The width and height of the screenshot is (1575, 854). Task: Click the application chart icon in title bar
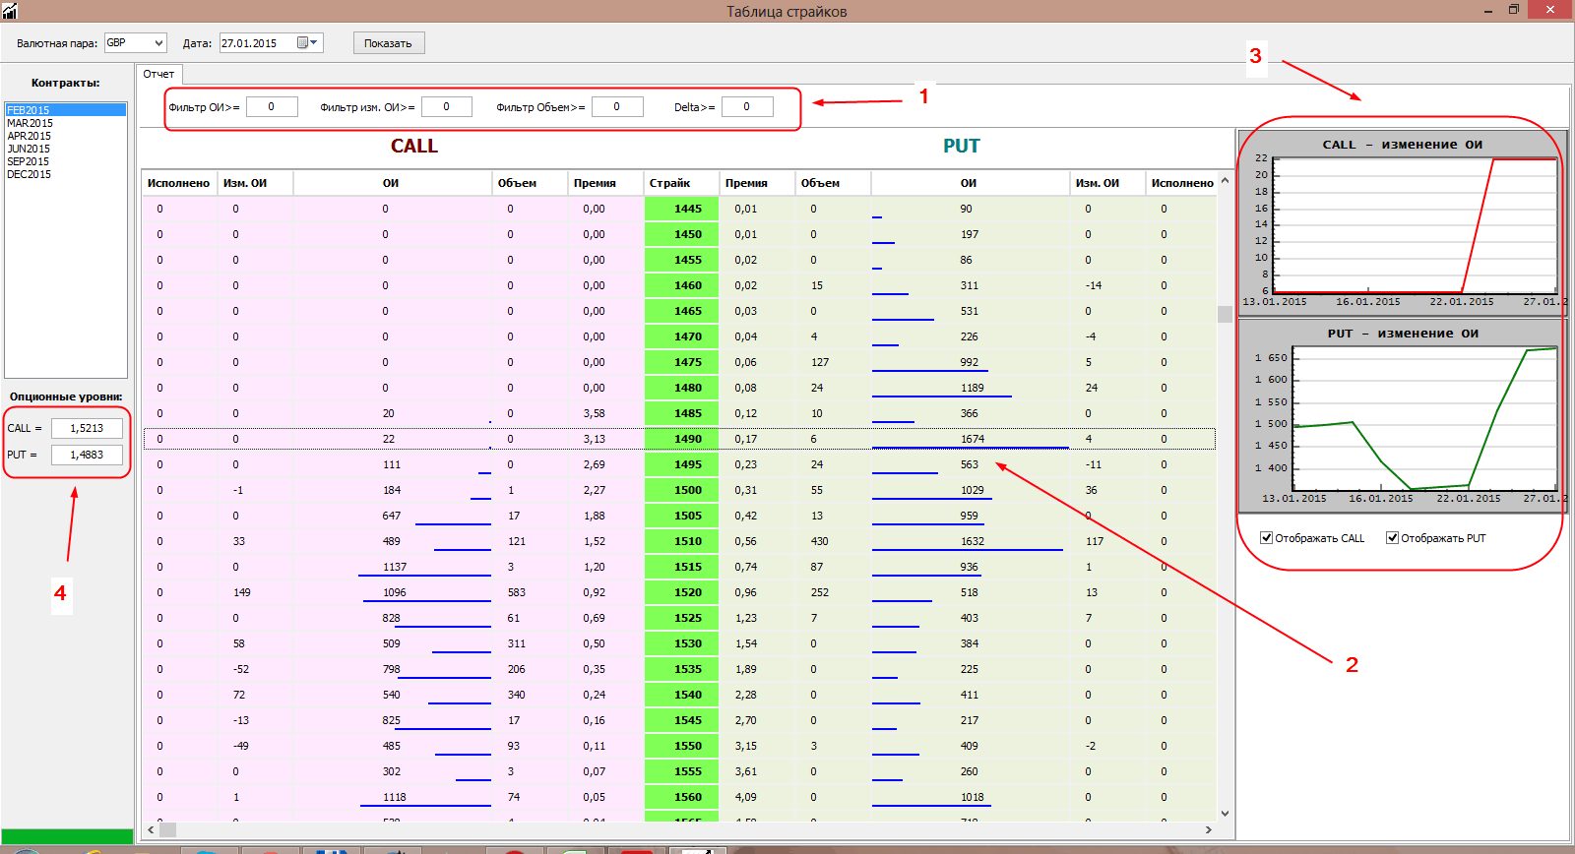tap(10, 11)
